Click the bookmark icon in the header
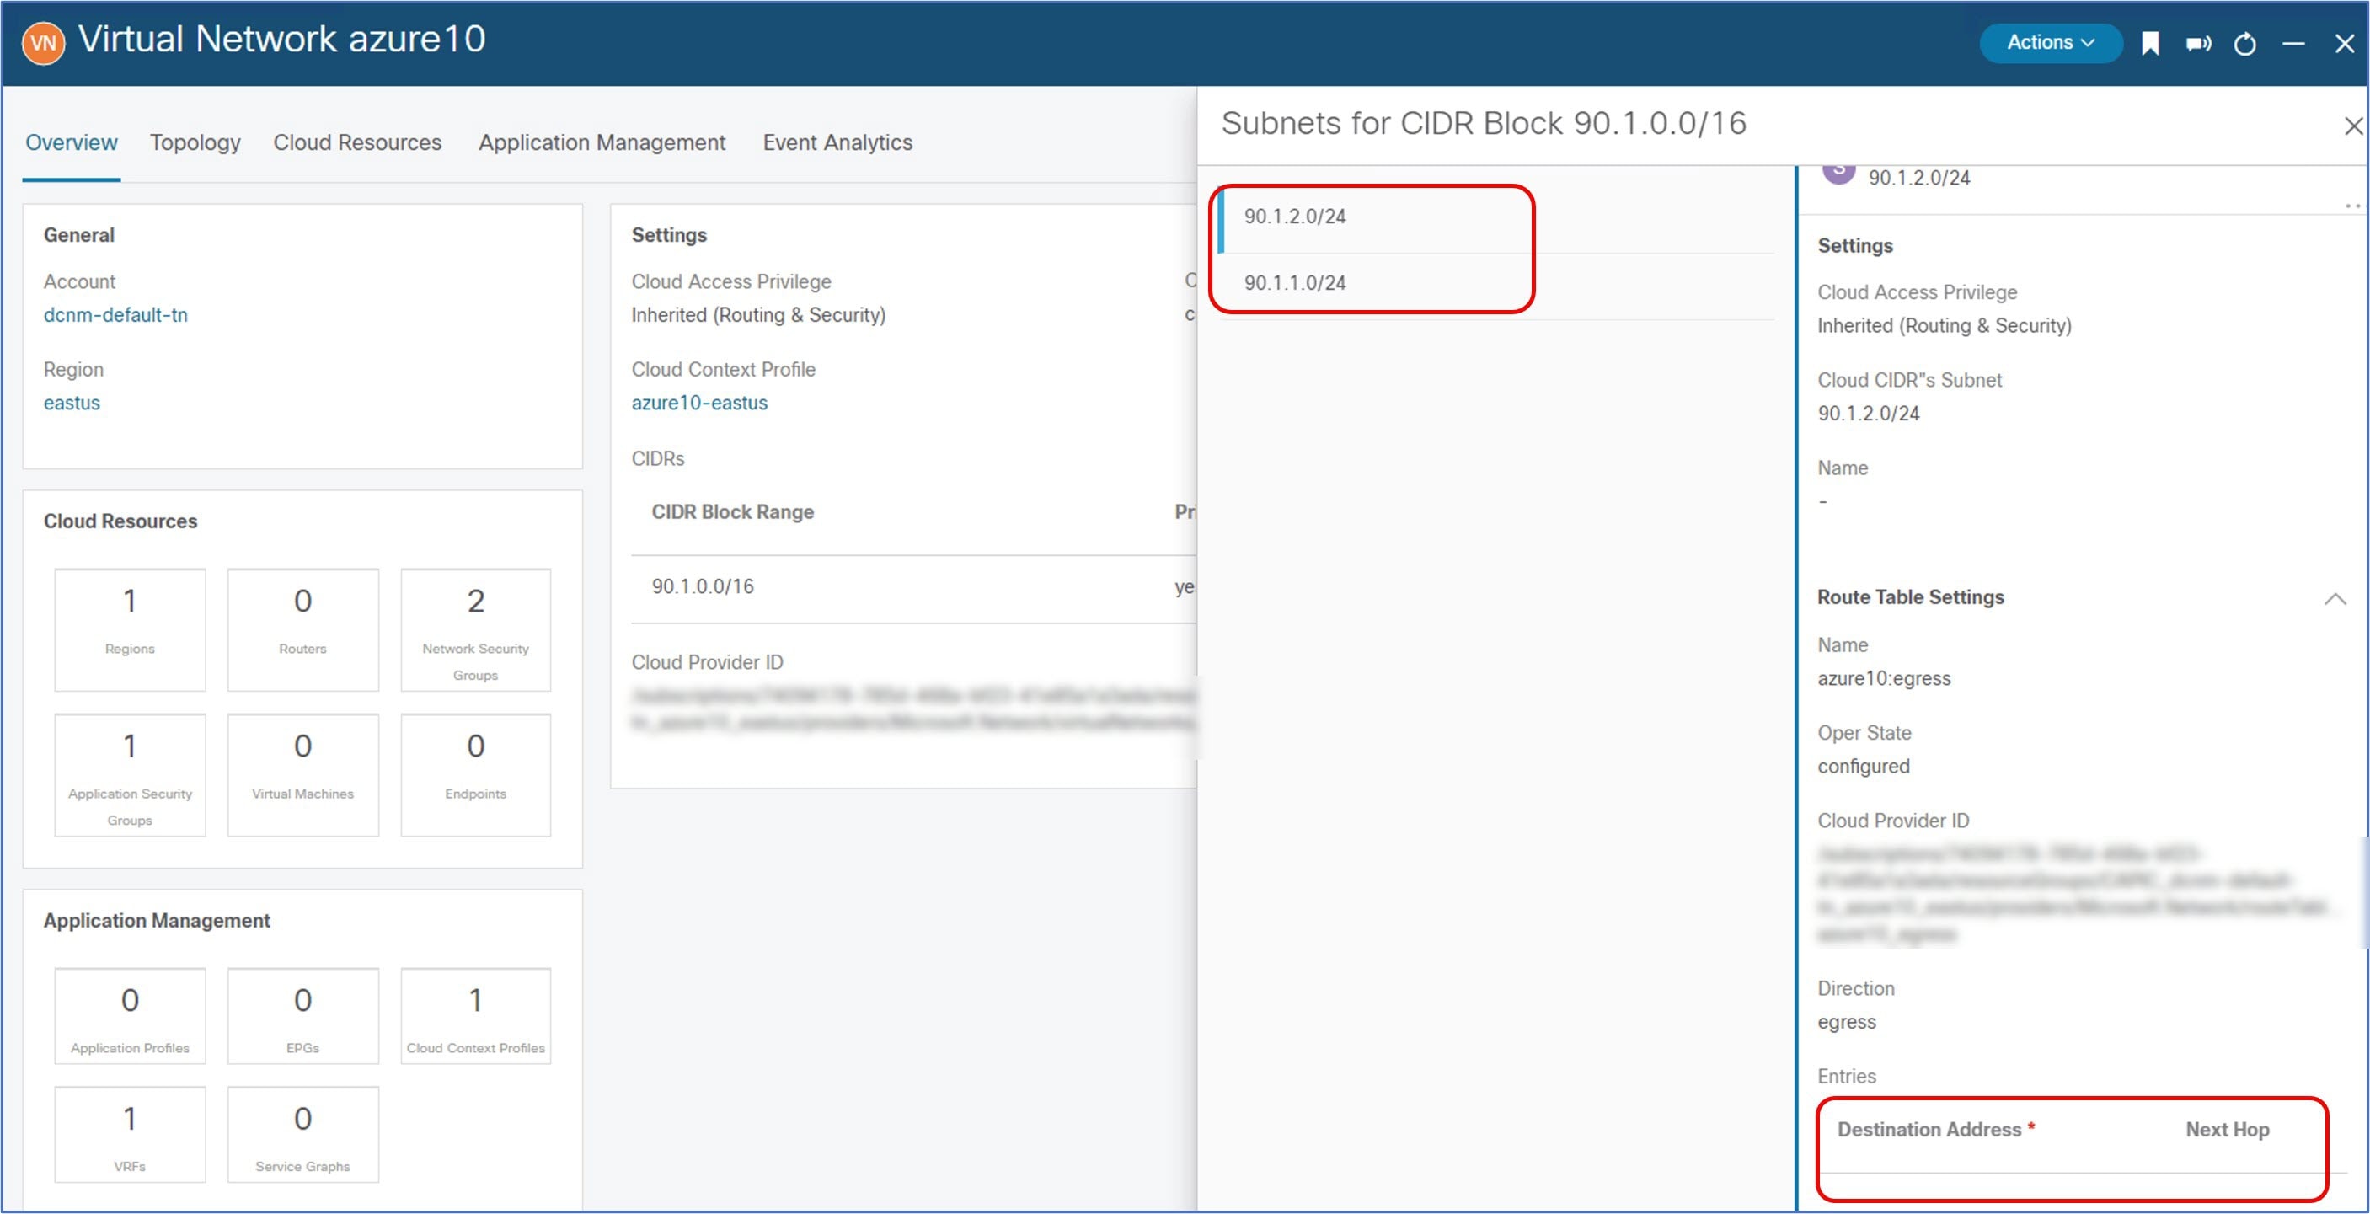The height and width of the screenshot is (1214, 2370). (2150, 44)
